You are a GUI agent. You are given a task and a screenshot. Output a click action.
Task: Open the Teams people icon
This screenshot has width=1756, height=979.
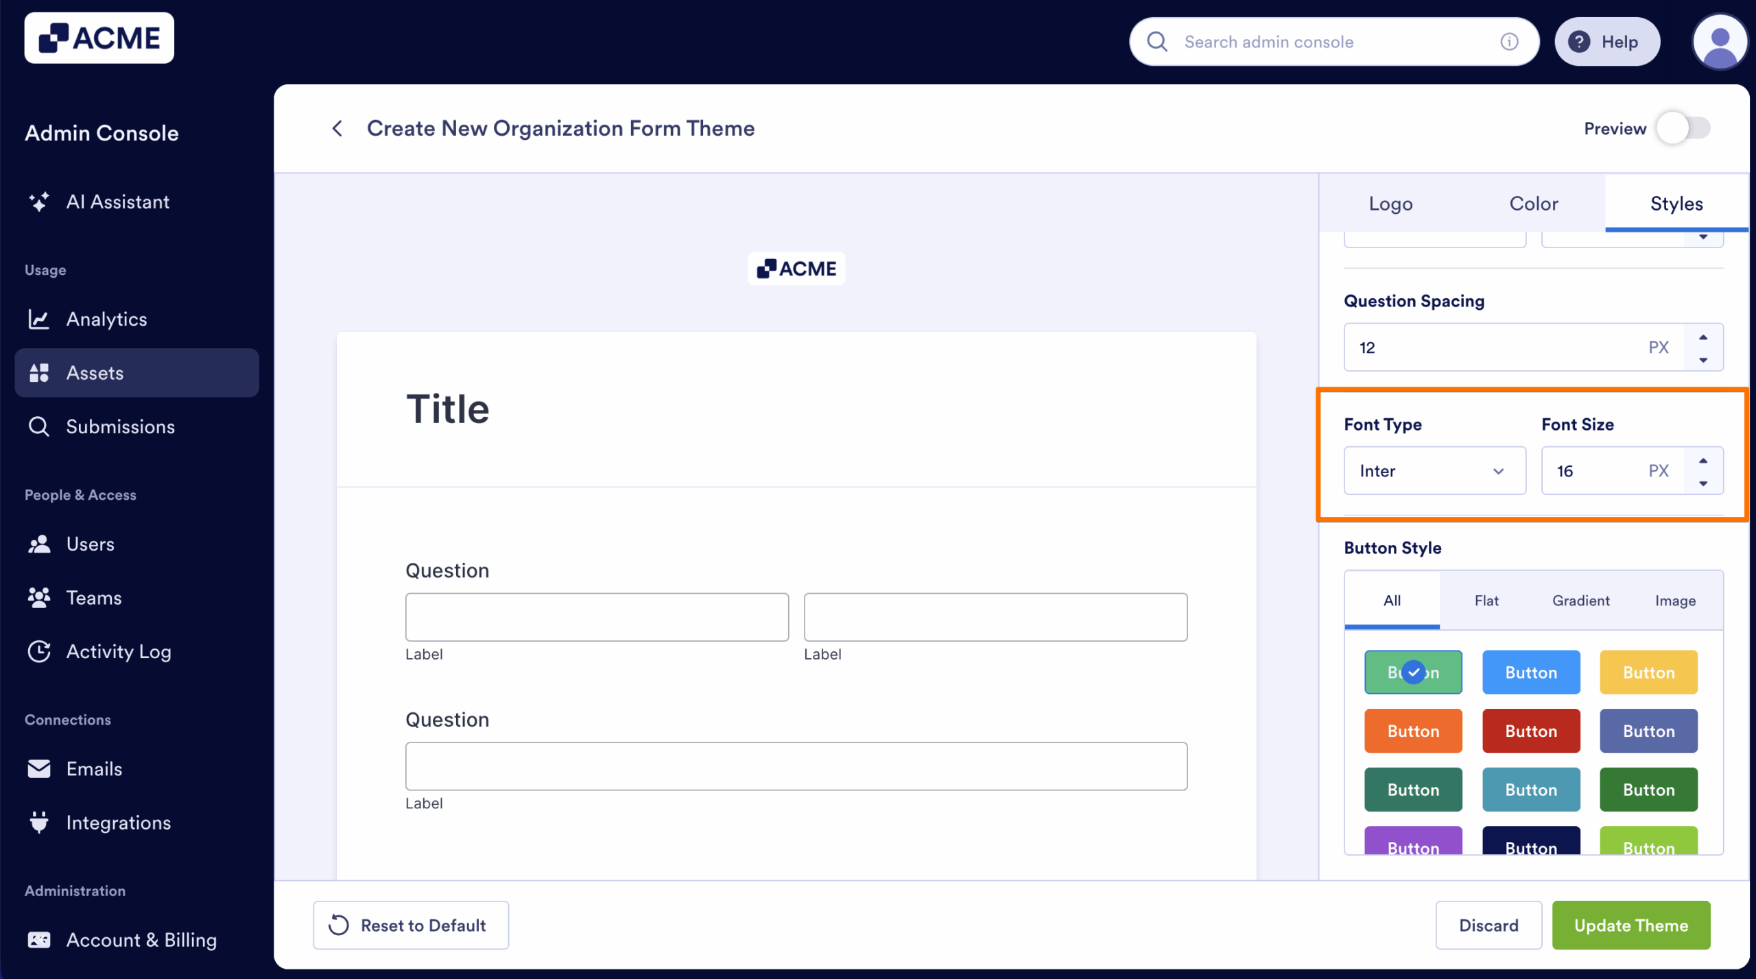pos(40,597)
